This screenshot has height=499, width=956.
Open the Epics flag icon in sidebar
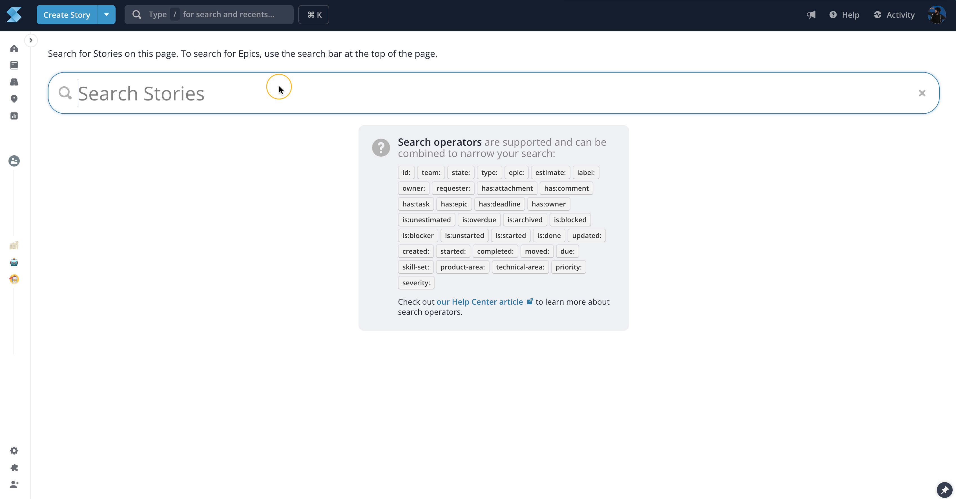[14, 82]
